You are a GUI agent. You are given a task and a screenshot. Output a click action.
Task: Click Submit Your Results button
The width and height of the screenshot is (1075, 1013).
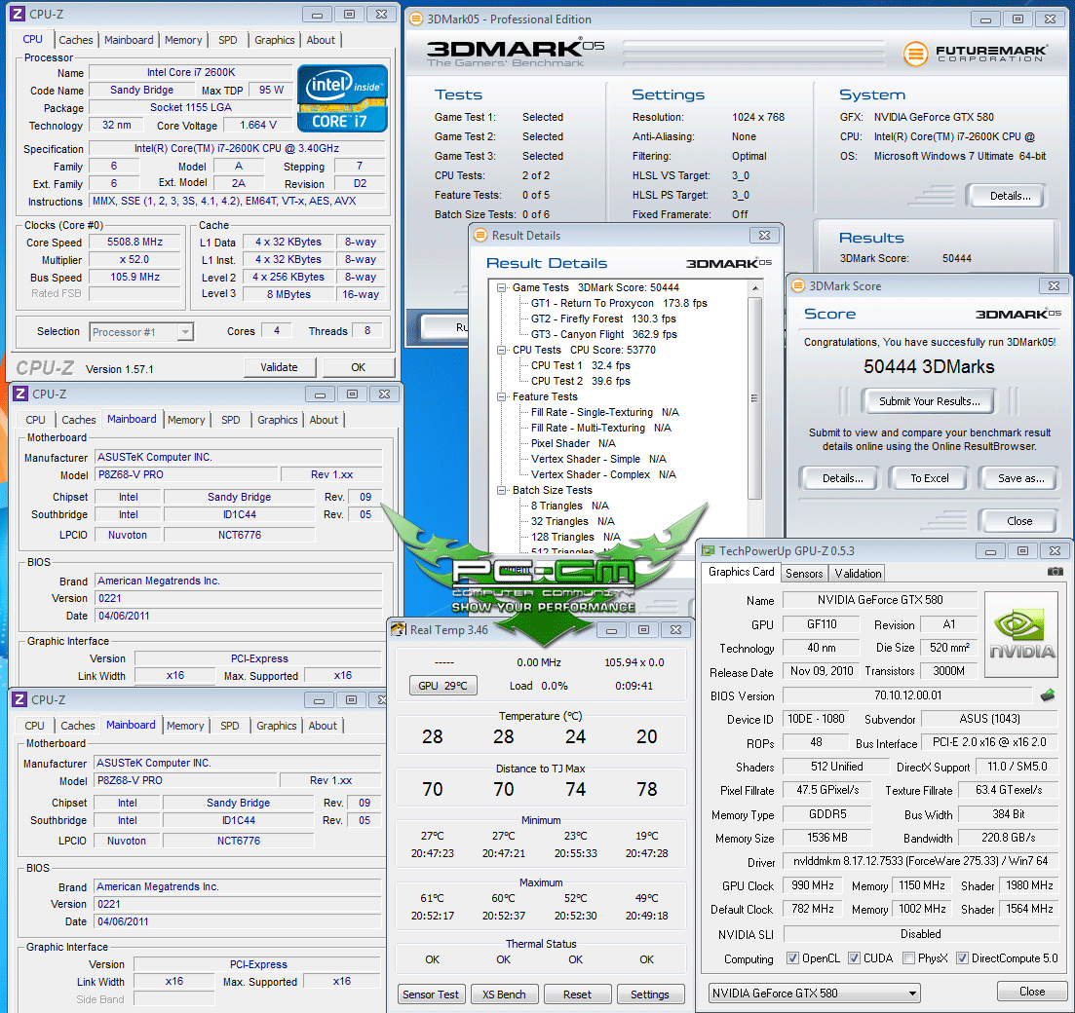(x=930, y=401)
